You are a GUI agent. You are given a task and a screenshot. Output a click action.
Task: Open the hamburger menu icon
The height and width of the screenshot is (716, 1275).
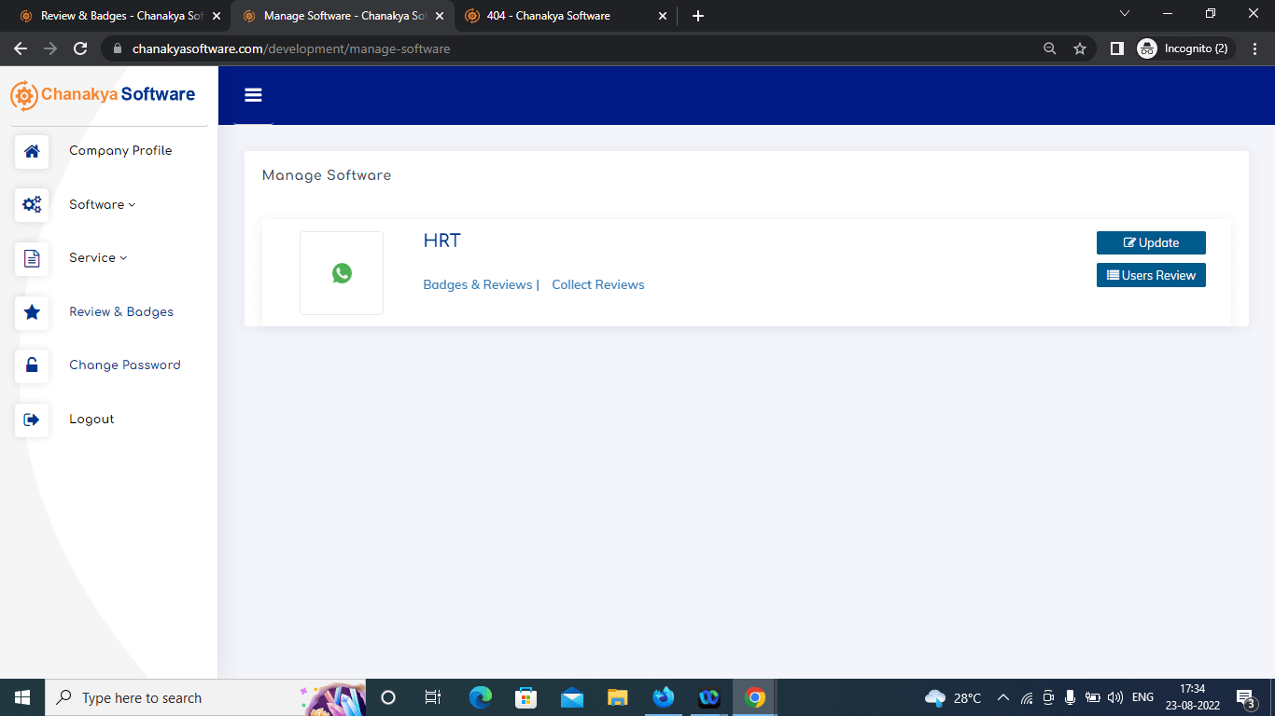(x=253, y=95)
